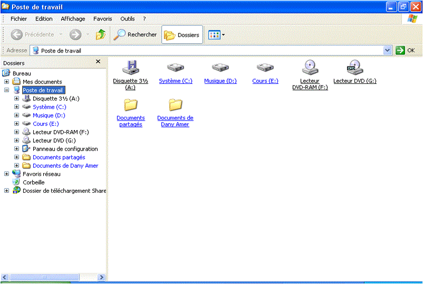423x284 pixels.
Task: Open the Fichier menu
Action: [x=18, y=19]
